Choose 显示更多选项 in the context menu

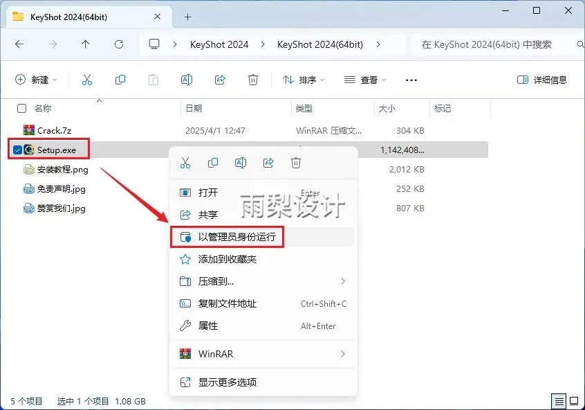click(262, 382)
